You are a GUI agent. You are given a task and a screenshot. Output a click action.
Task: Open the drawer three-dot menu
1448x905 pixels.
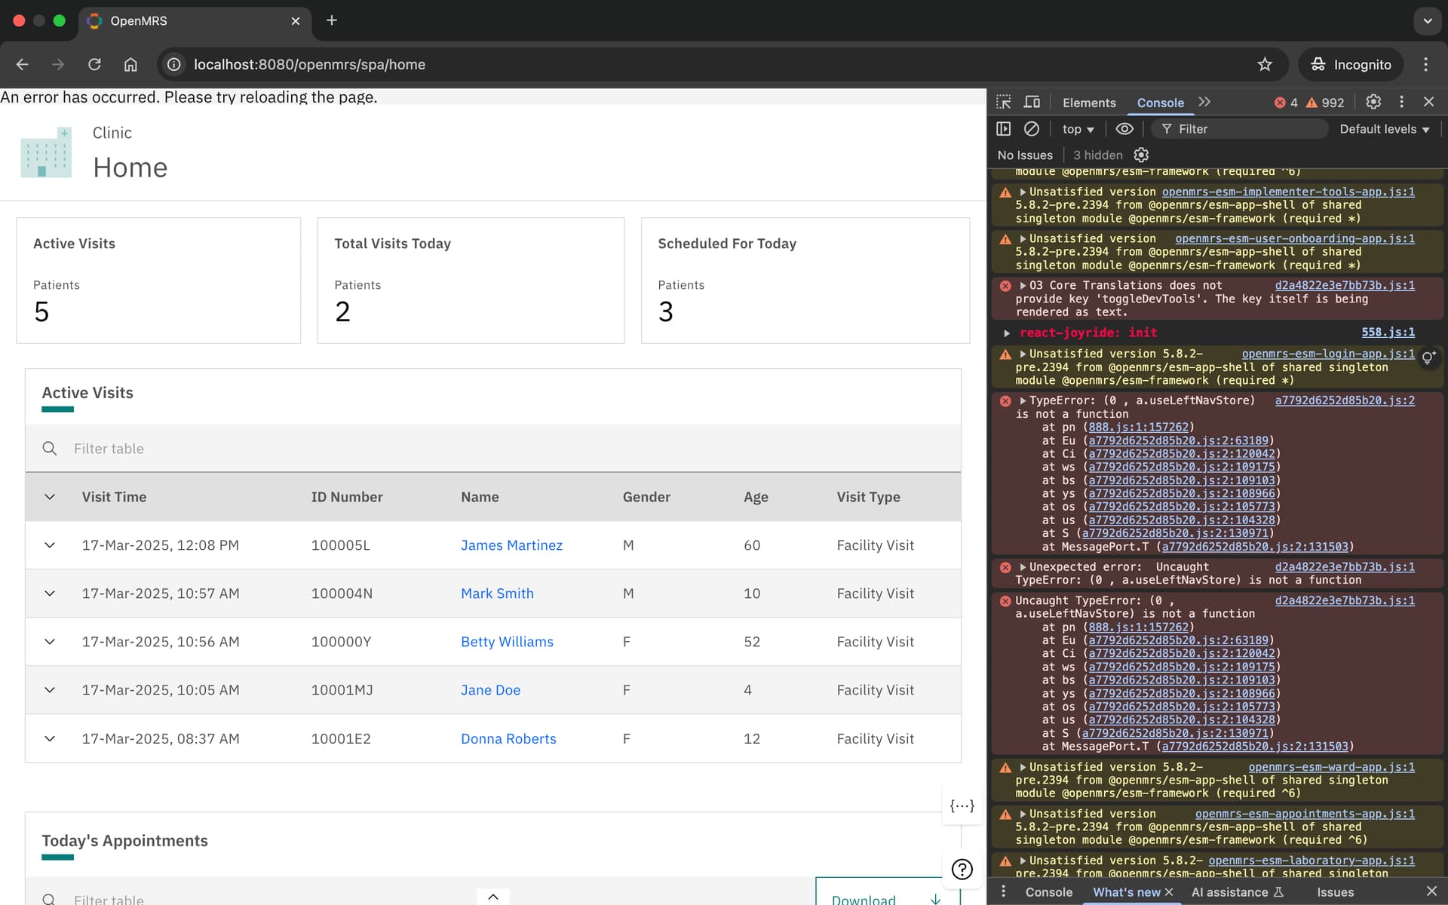click(x=1003, y=891)
